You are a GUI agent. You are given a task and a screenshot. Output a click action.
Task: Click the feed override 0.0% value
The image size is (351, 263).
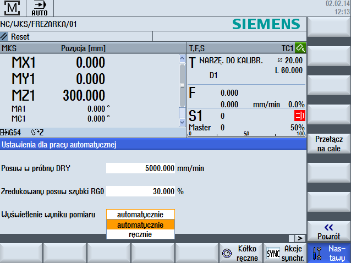(296, 105)
